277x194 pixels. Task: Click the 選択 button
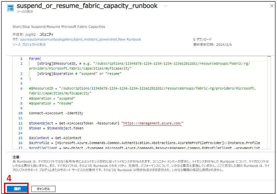(x=17, y=189)
